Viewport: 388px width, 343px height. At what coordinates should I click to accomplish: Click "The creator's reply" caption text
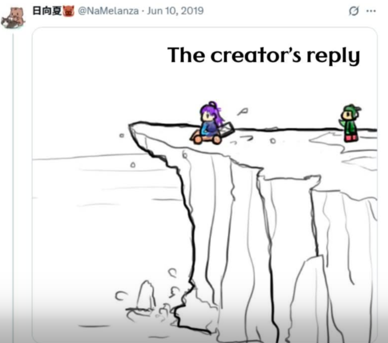click(x=264, y=55)
